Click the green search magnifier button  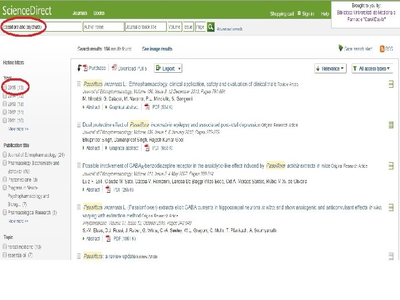pyautogui.click(x=211, y=27)
